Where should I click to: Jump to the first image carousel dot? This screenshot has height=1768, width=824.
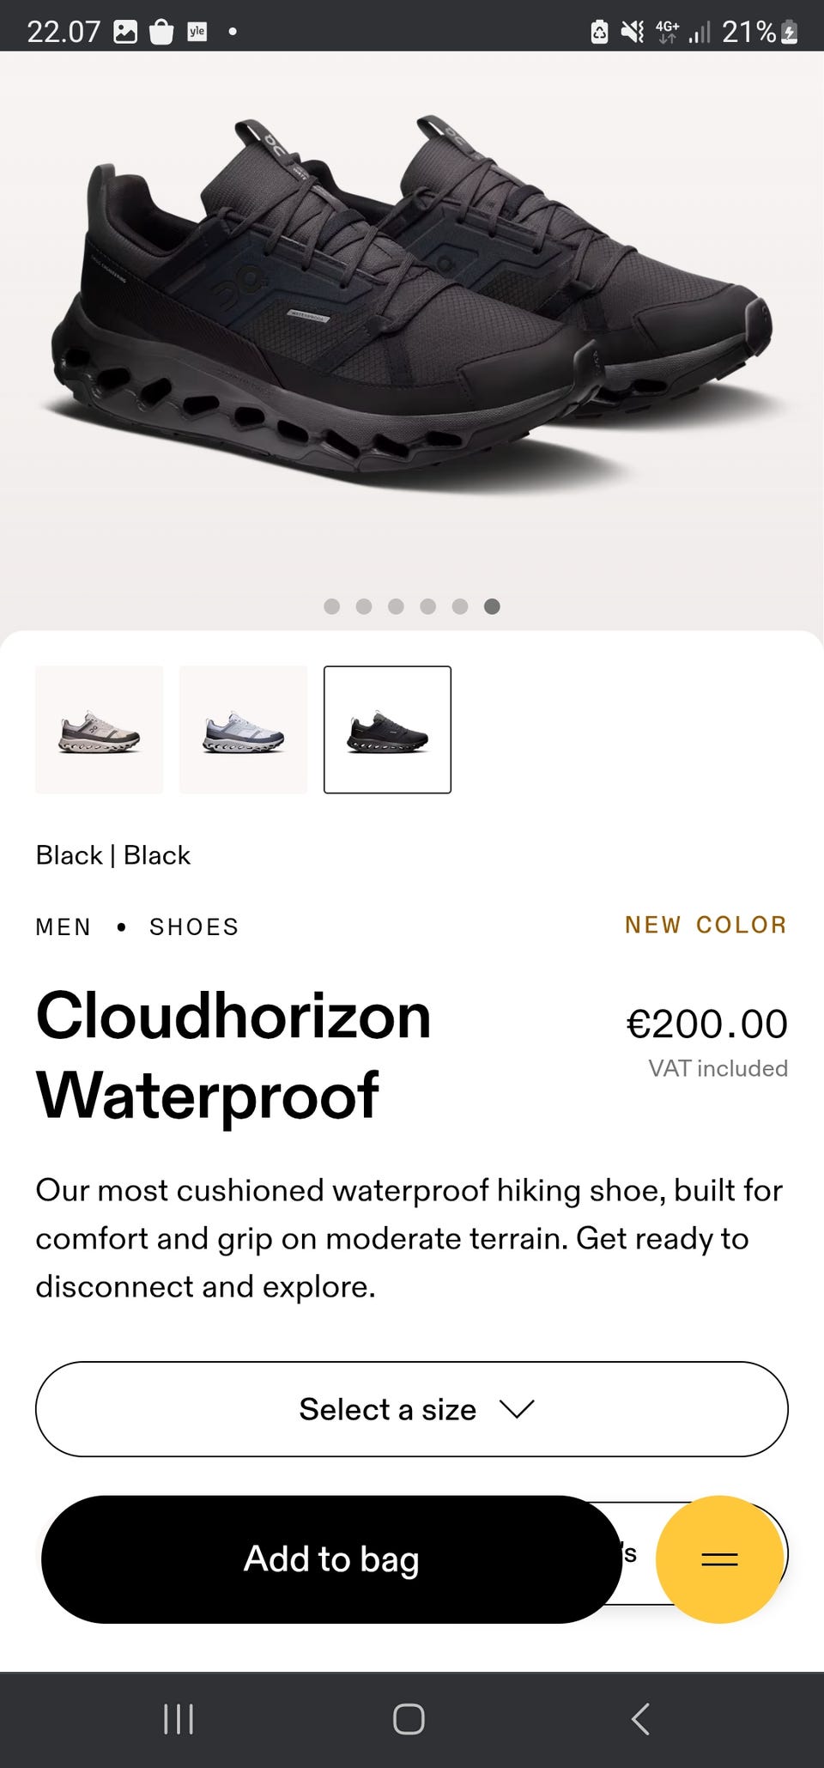(x=332, y=607)
